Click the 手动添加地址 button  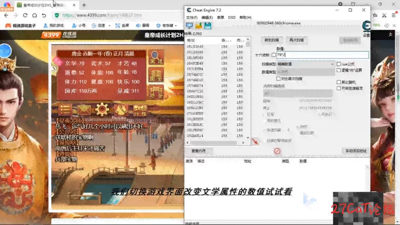356,151
